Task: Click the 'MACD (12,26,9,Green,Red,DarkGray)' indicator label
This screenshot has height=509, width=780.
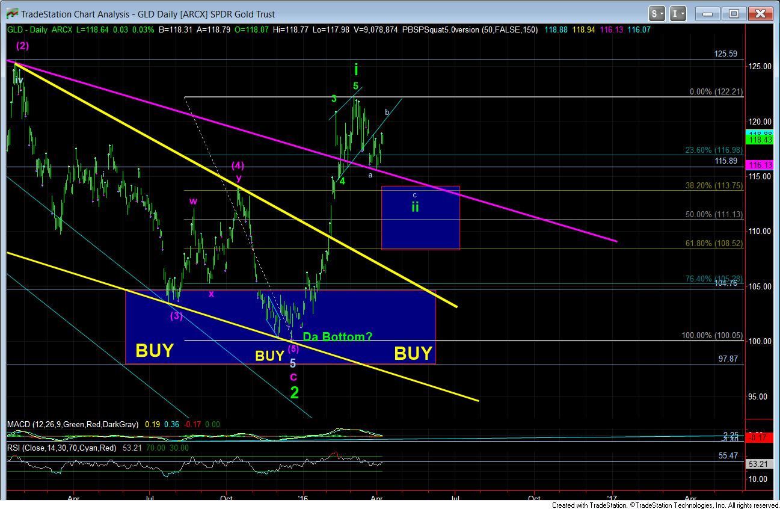Action: (x=73, y=424)
